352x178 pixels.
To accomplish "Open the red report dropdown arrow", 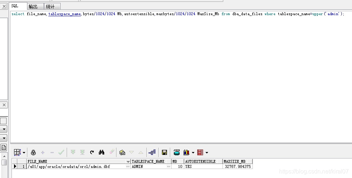I will tap(207, 153).
